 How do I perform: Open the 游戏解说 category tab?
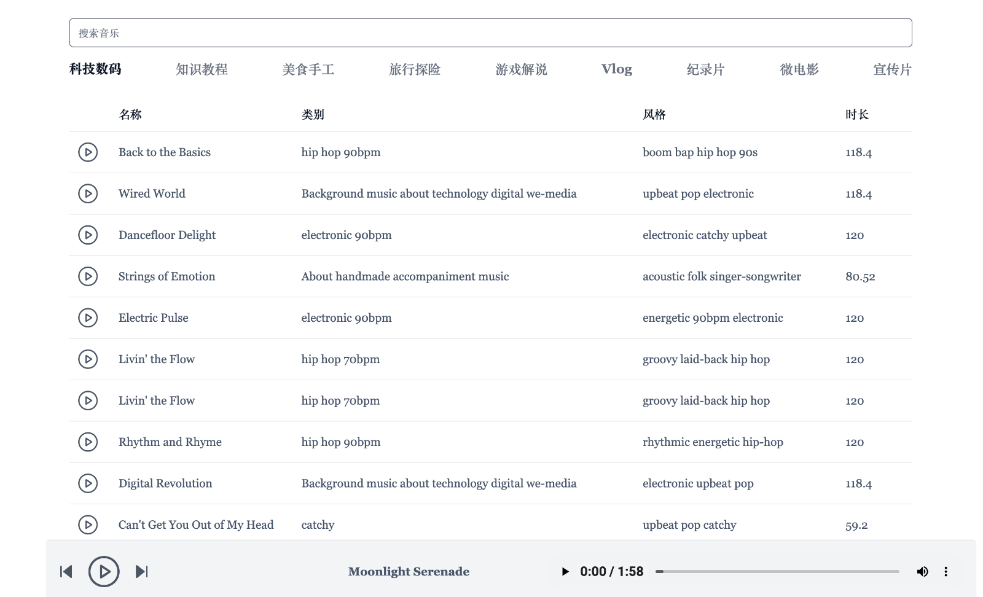coord(521,69)
